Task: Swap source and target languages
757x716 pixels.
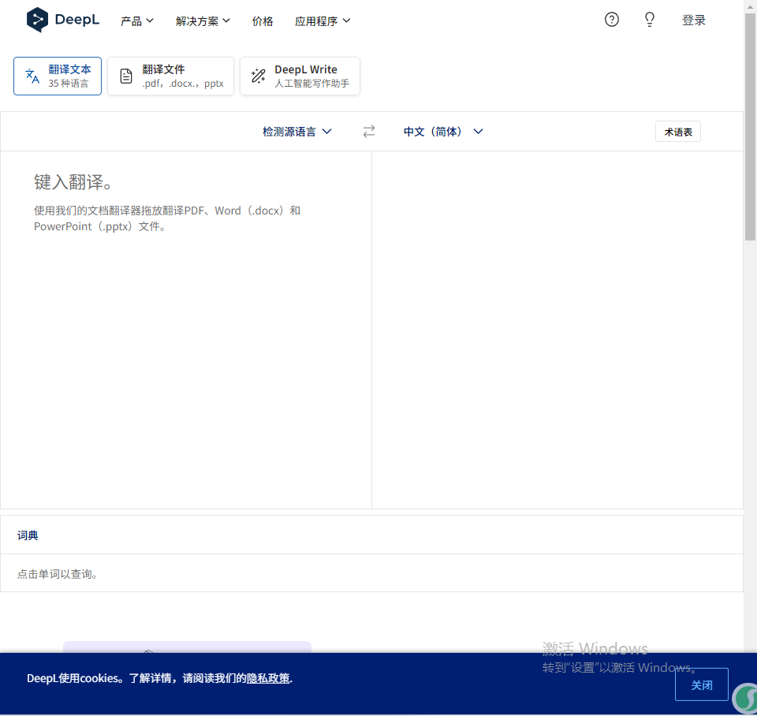Action: click(369, 132)
